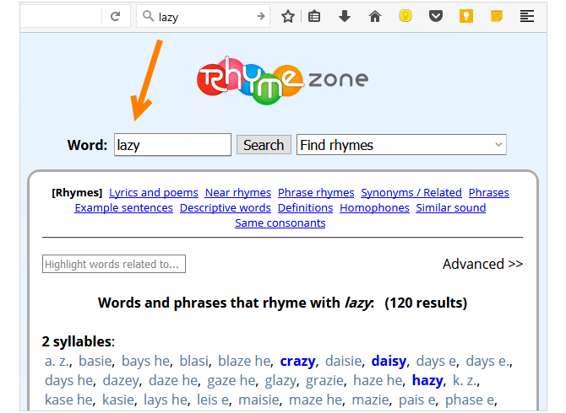
Task: Open the bookmarks list icon
Action: point(314,16)
